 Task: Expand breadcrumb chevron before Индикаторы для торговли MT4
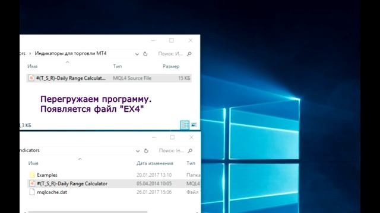coord(30,54)
